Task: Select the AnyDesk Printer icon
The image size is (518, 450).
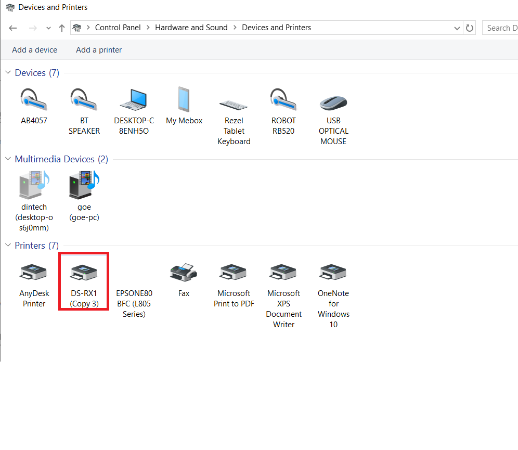Action: 34,272
